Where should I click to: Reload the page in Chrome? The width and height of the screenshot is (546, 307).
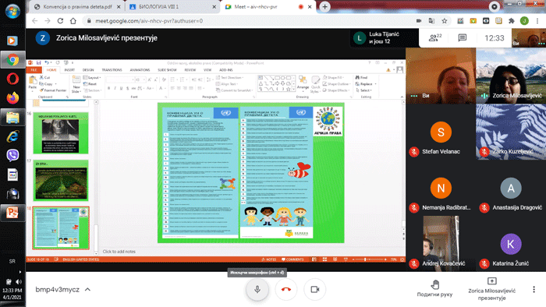pyautogui.click(x=60, y=21)
